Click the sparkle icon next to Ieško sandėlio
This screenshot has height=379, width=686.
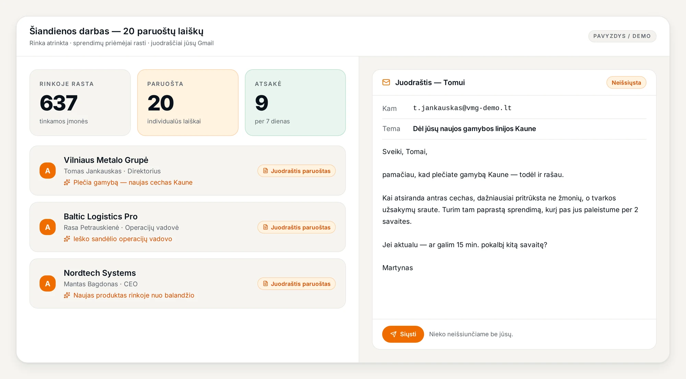(x=67, y=239)
